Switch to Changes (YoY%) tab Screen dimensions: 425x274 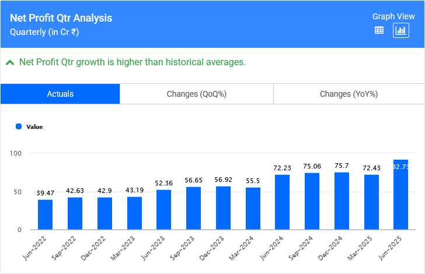pos(349,94)
